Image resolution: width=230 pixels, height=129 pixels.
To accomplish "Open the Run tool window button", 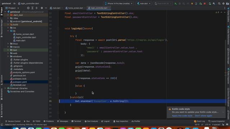I will [x=27, y=121].
